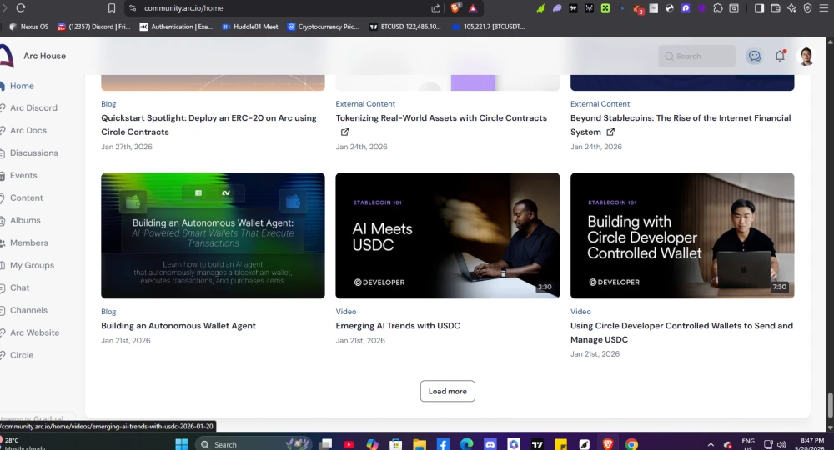Open the AI Meets USDC video thumbnail
Screen dimensions: 834x450
tap(447, 235)
